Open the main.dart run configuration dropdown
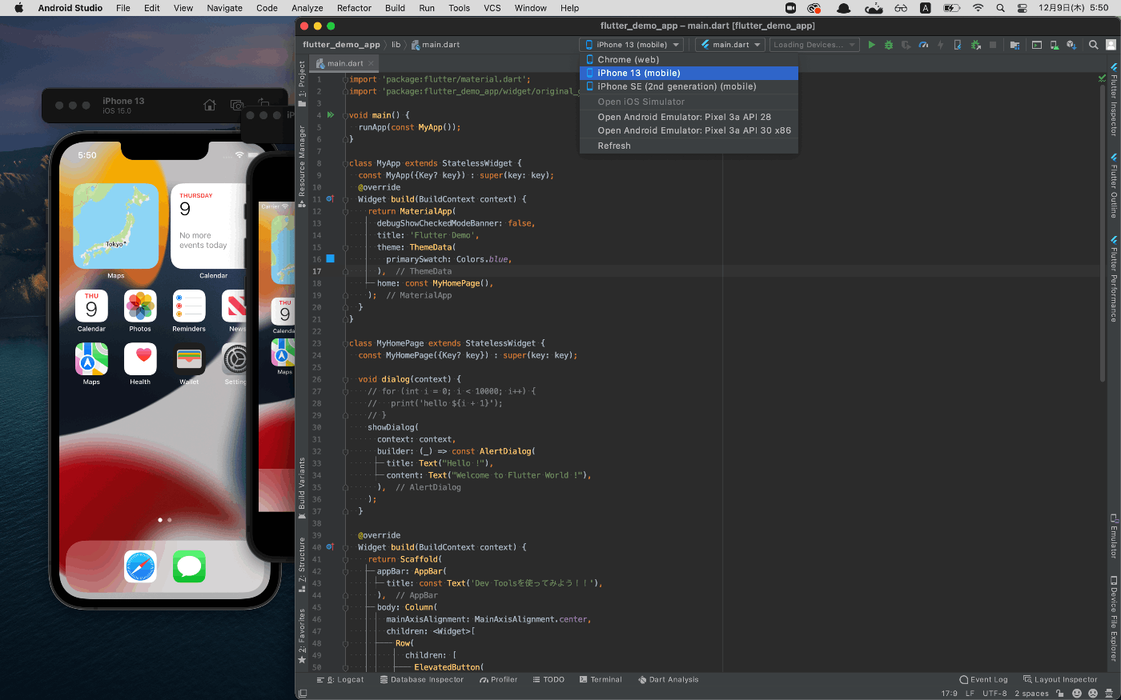 [x=730, y=45]
